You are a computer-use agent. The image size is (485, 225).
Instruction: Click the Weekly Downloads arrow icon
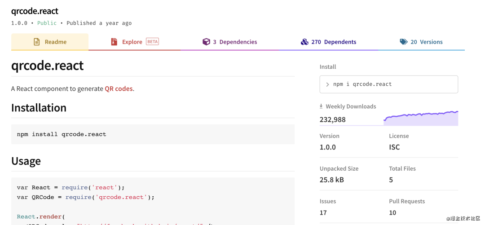pyautogui.click(x=321, y=106)
